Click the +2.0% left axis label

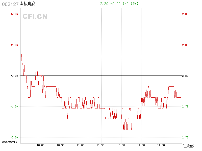click(14, 14)
